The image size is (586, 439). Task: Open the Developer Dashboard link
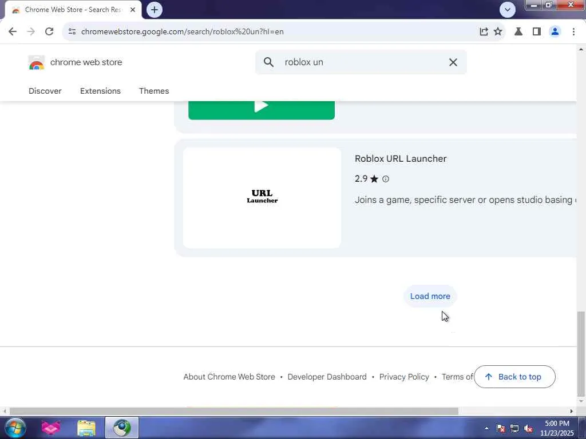click(327, 377)
